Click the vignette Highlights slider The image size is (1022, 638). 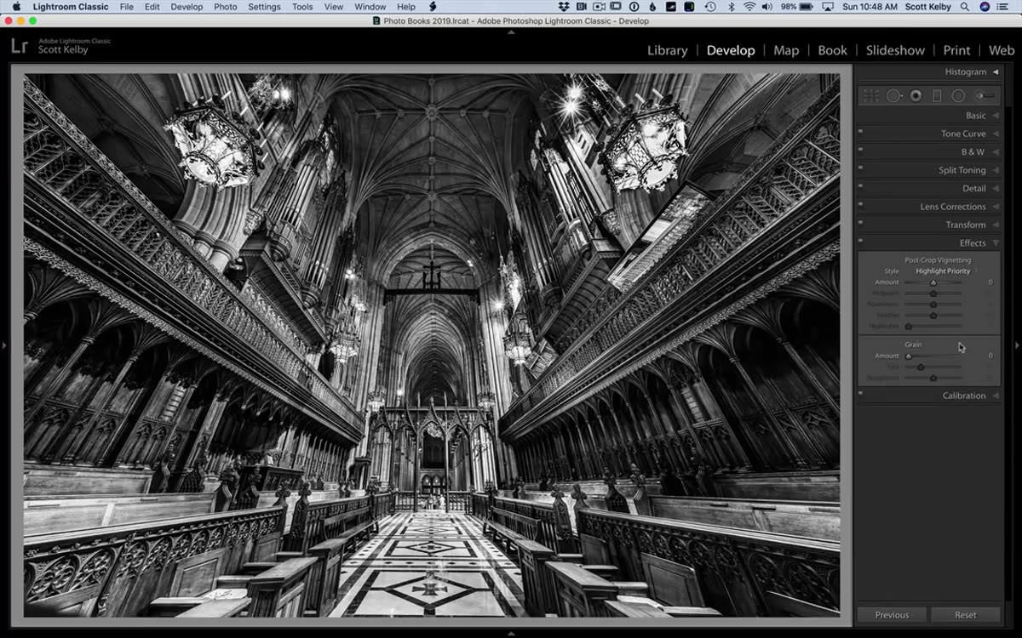pos(933,326)
